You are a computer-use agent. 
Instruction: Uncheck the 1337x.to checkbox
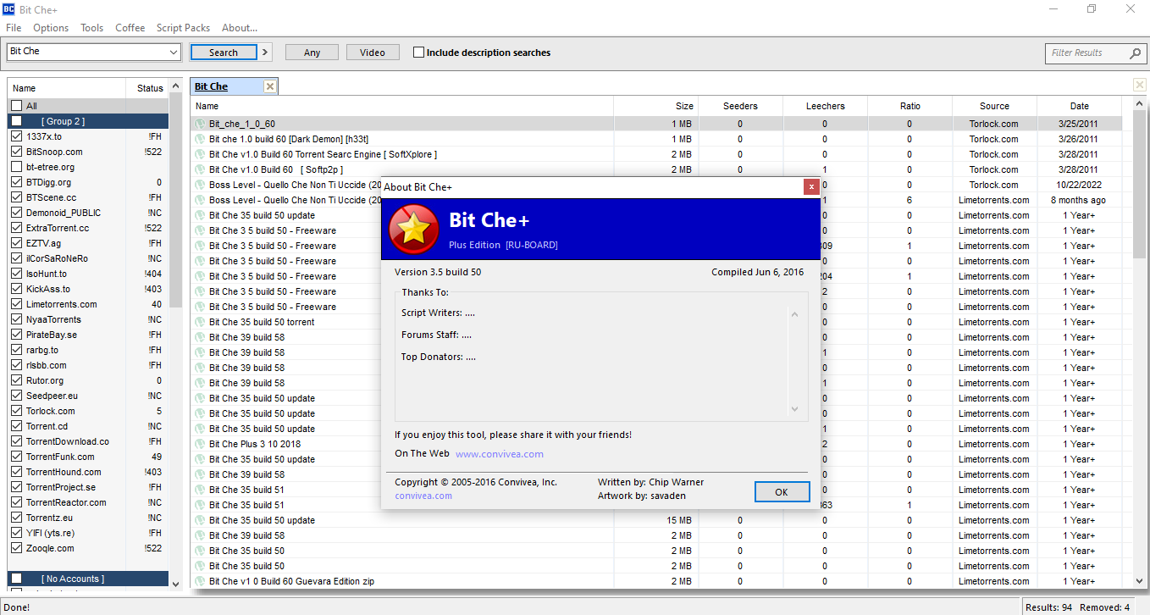16,136
